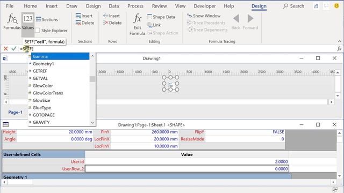Choose GOTOPAGE from the list

[59, 115]
